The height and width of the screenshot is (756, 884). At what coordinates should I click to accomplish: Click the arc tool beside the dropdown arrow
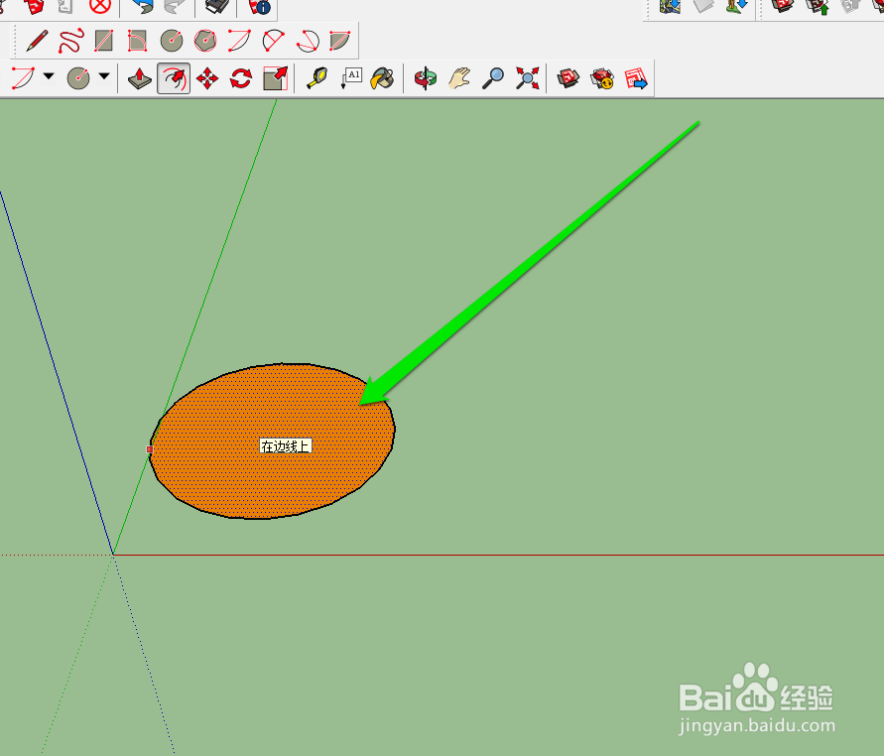tap(23, 77)
